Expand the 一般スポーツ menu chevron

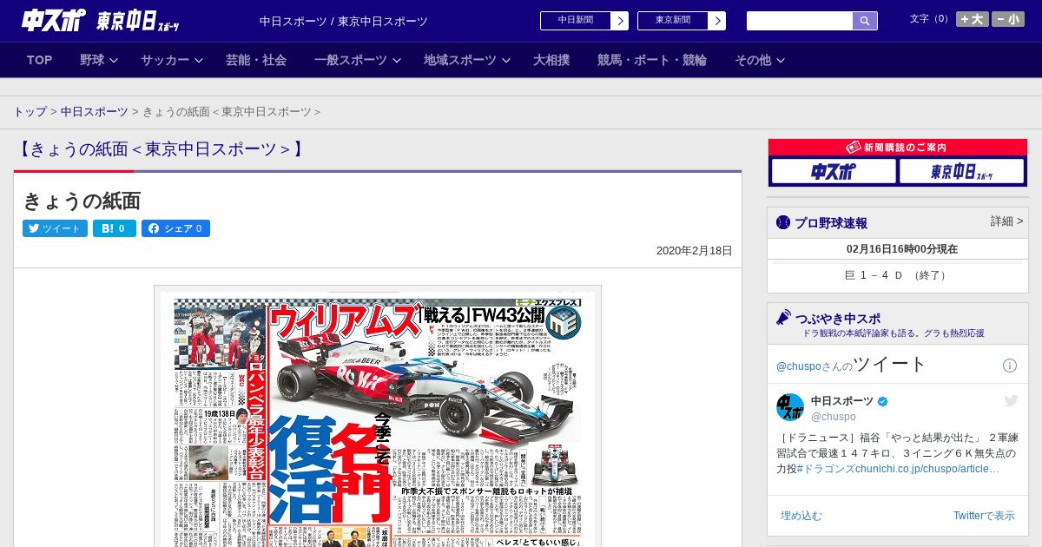tap(397, 61)
